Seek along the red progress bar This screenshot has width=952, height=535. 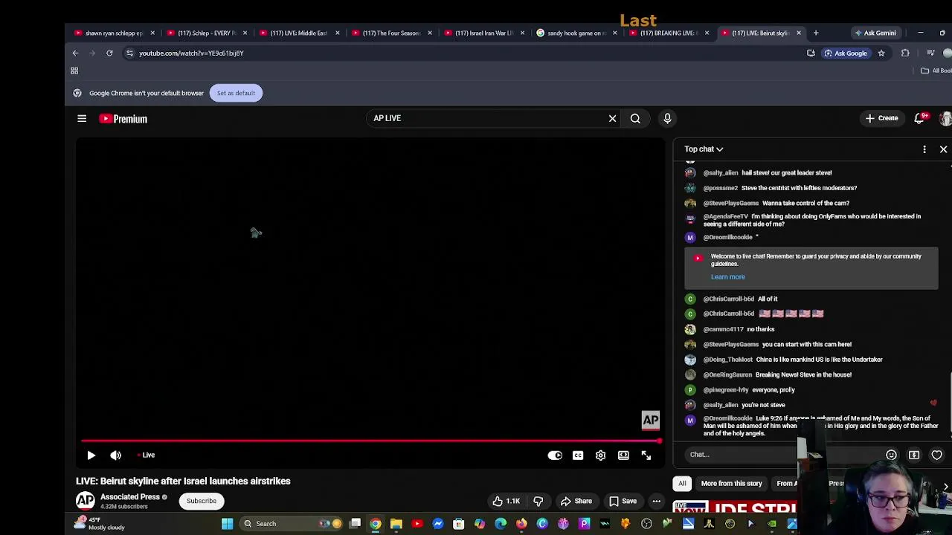(370, 441)
